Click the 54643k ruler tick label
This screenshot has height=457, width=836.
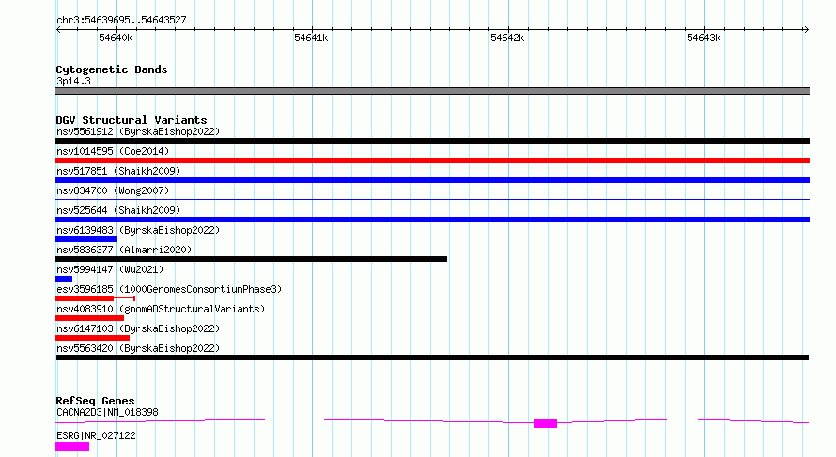(x=704, y=38)
